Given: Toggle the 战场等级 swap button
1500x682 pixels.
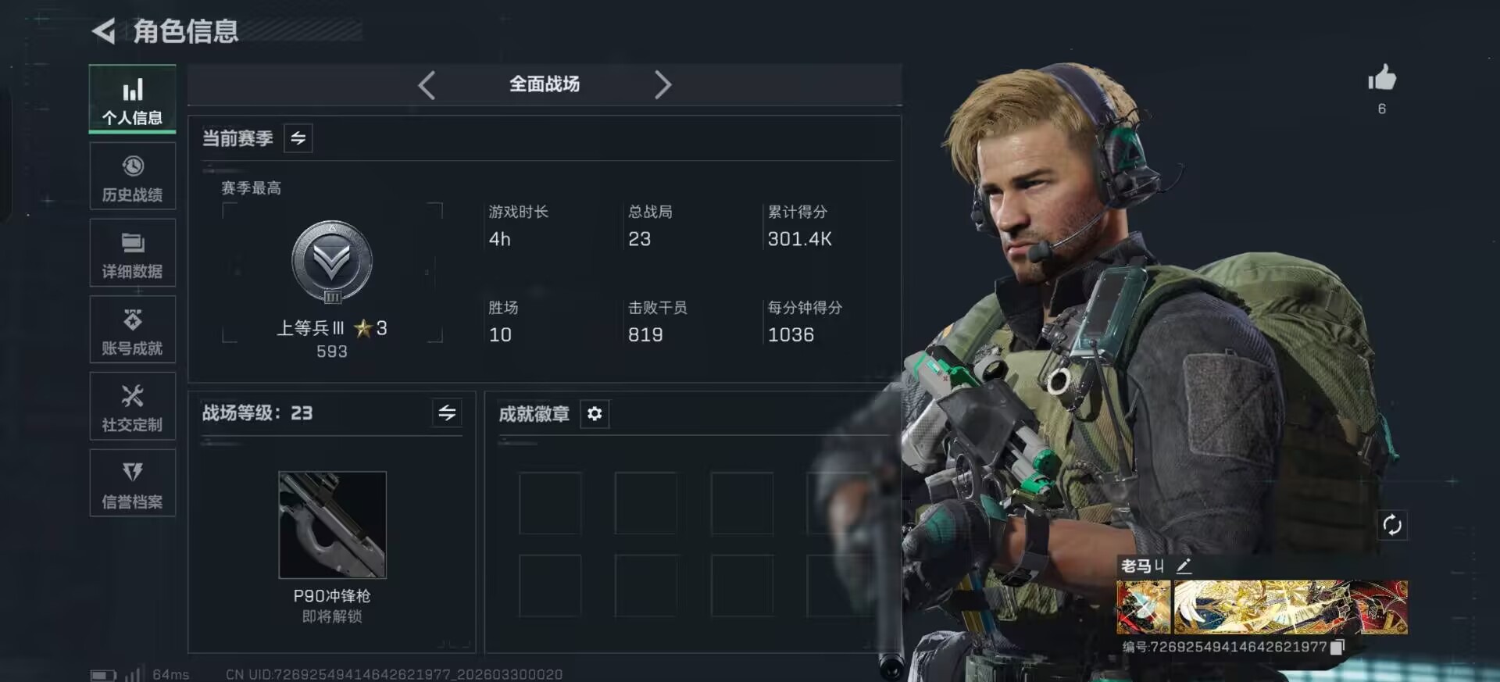Looking at the screenshot, I should coord(447,412).
